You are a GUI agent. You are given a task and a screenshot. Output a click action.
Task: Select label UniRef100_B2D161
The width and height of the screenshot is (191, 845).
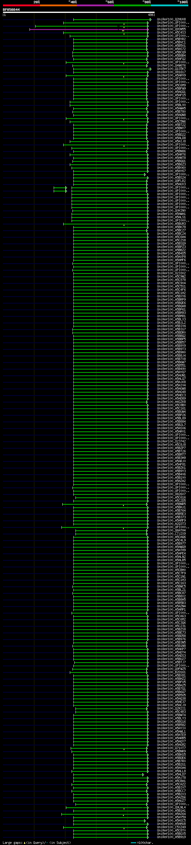tap(171, 672)
